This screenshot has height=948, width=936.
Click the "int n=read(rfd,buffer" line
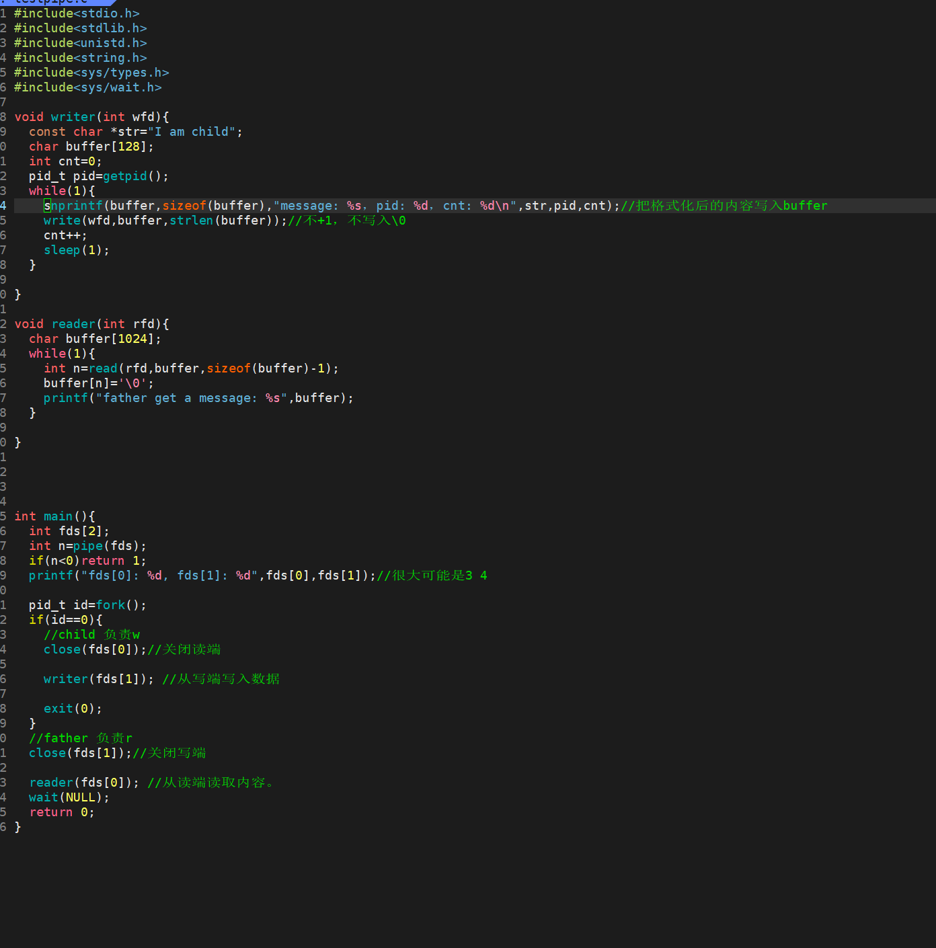[191, 368]
